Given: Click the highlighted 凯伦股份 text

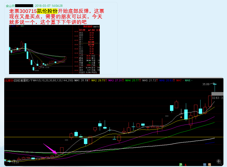Looking at the screenshot, I should [x=47, y=11].
